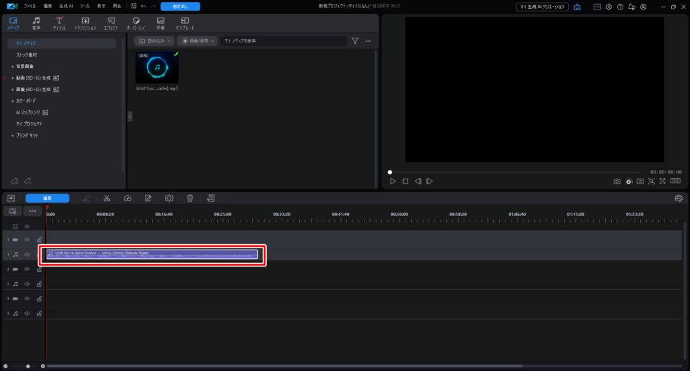Screen dimensions: 690x371
Task: Open the 録画/録音 record dropdown
Action: tap(197, 41)
